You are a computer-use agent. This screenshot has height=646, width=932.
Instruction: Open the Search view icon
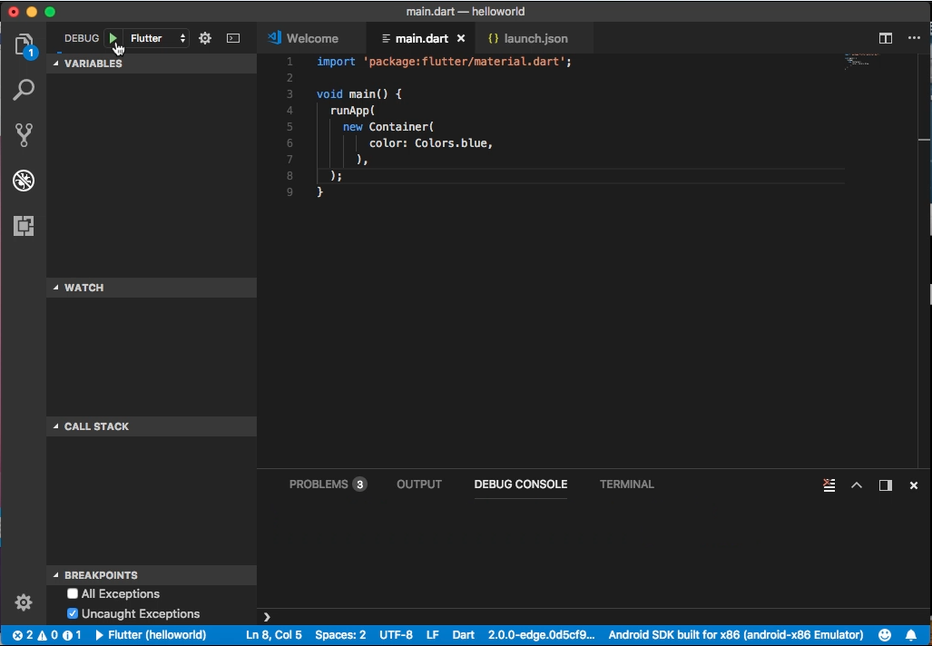point(24,91)
